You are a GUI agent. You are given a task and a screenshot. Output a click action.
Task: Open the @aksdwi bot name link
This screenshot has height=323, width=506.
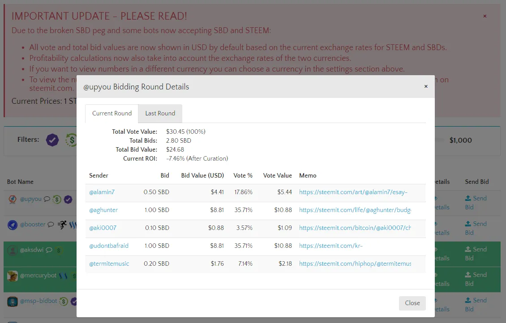32,250
